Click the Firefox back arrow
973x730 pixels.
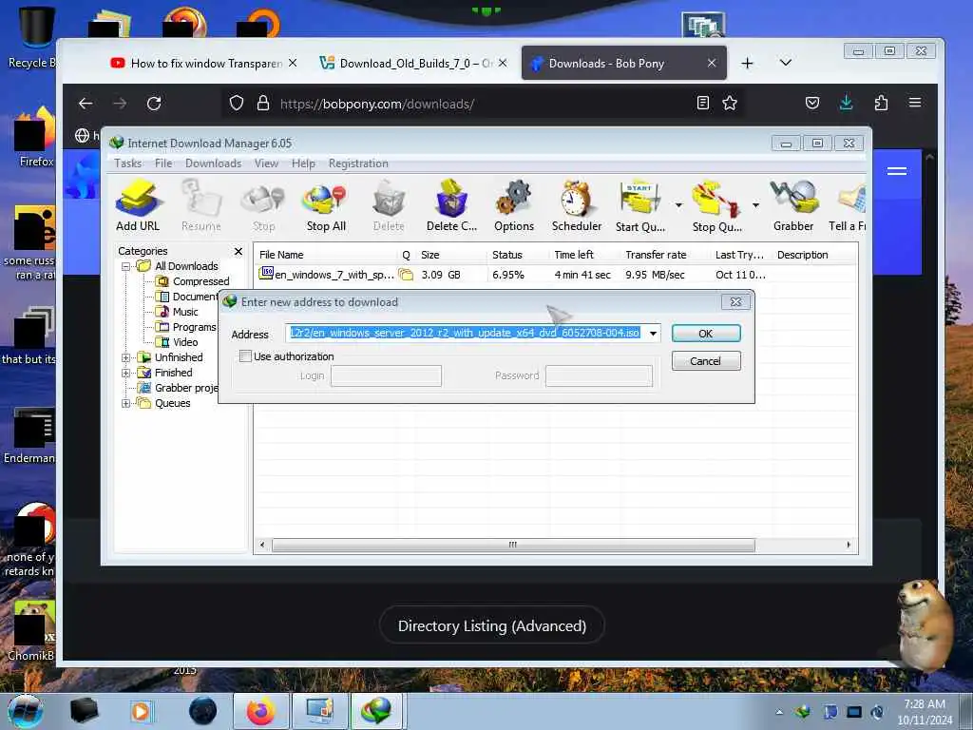pos(86,103)
